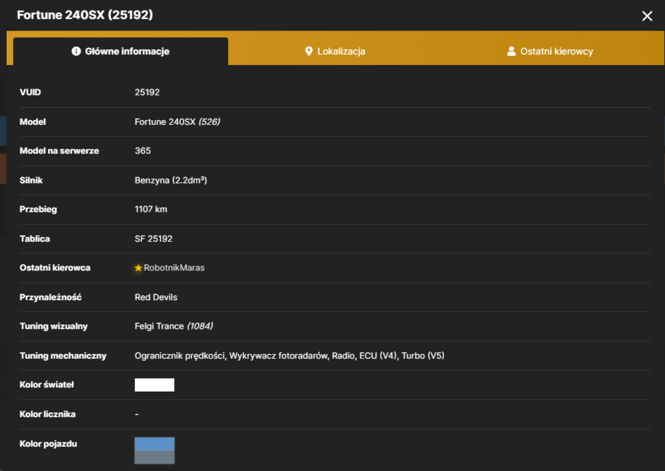Open the Lokalizacja tab
The width and height of the screenshot is (665, 471).
[335, 51]
